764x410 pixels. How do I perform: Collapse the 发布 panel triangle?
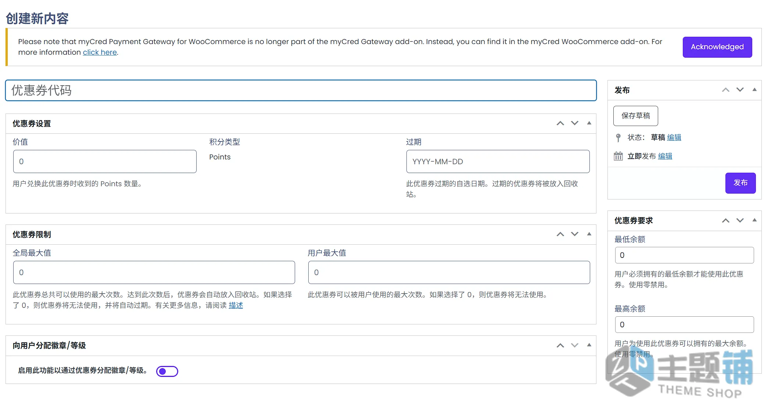(x=754, y=90)
